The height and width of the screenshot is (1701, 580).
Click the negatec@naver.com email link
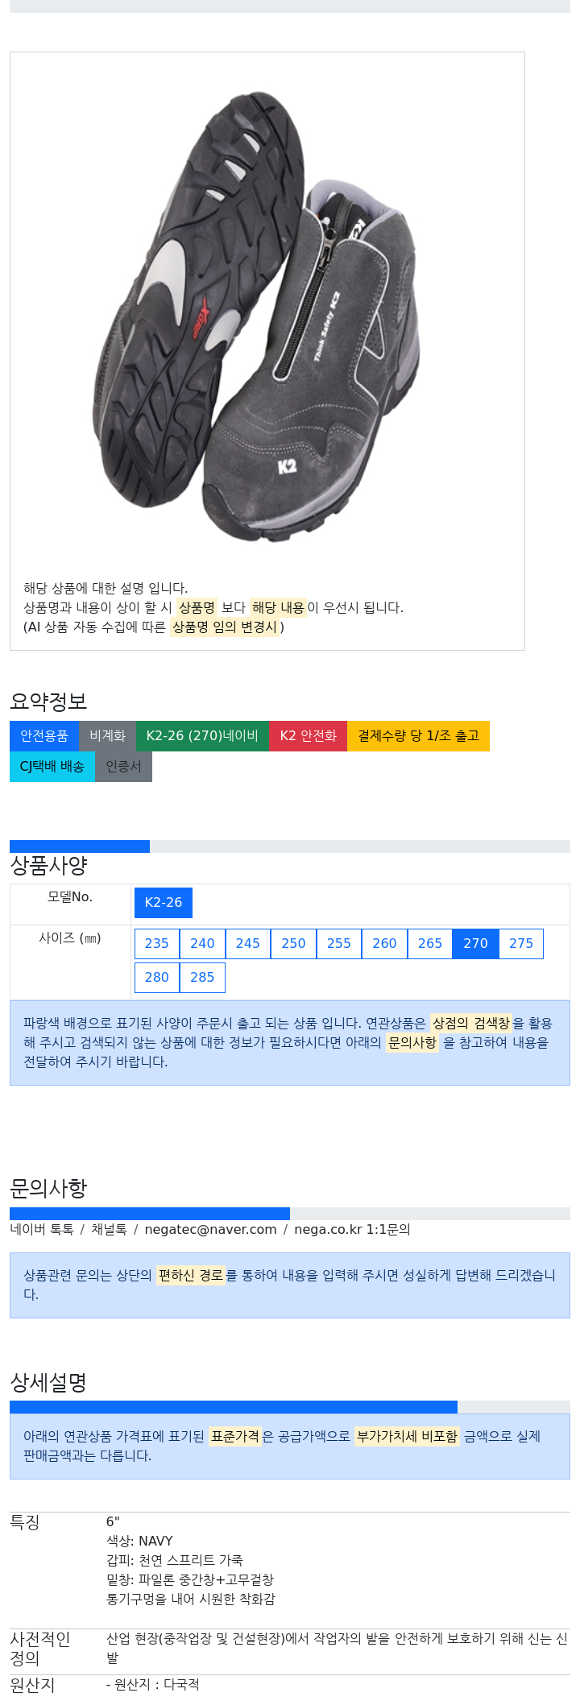(x=210, y=1230)
